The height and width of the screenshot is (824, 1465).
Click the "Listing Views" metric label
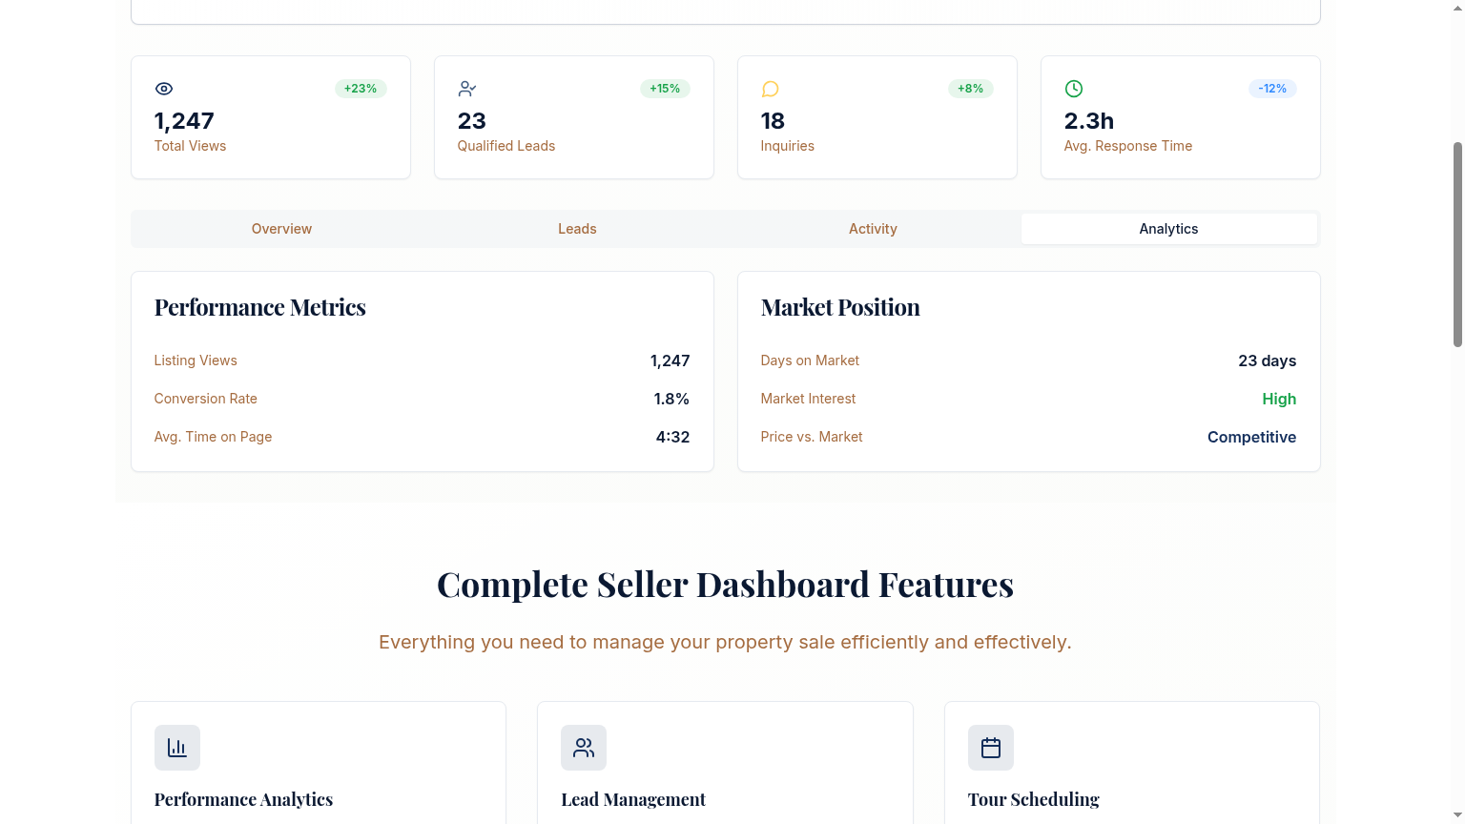(196, 360)
